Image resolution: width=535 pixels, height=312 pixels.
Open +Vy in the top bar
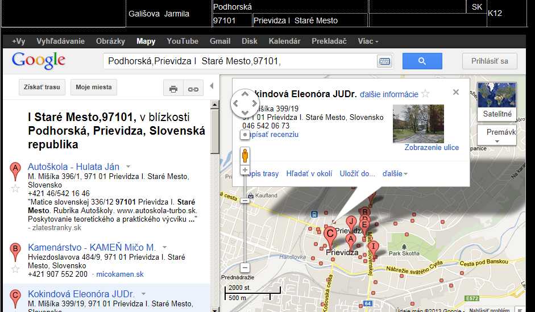coord(18,41)
